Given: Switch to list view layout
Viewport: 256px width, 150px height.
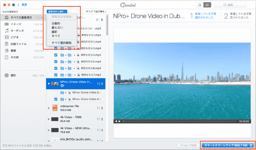Looking at the screenshot, I should click(207, 5).
